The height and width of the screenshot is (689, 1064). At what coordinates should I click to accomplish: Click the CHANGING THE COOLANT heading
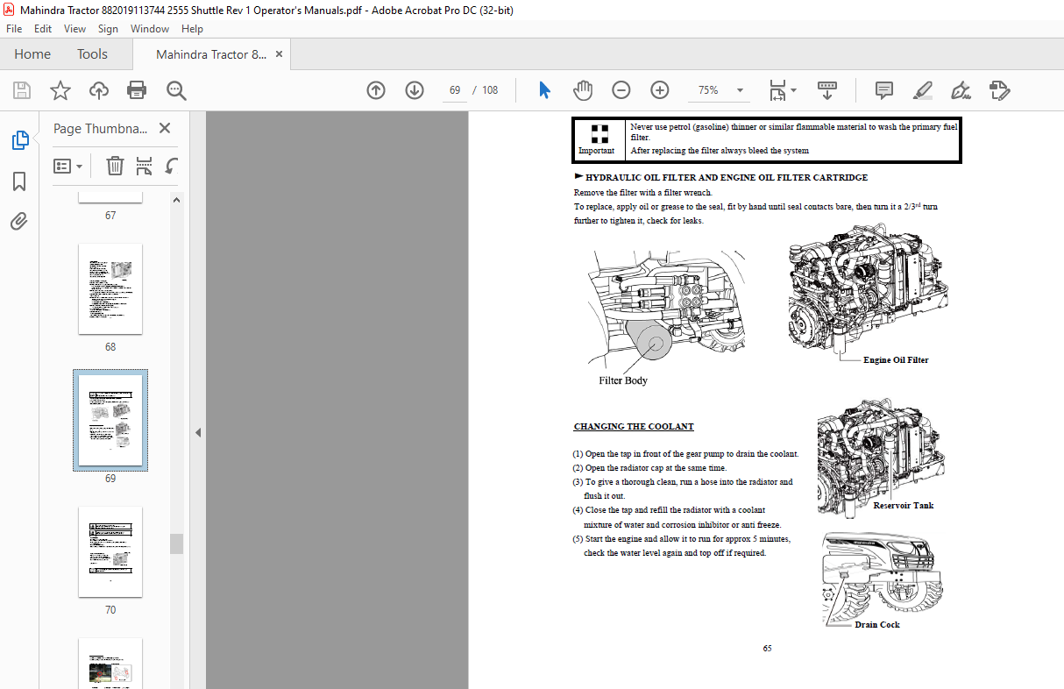click(x=634, y=427)
